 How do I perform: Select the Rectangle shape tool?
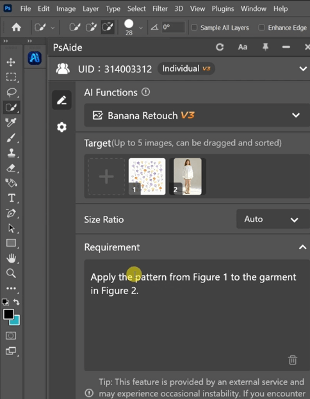[x=11, y=243]
